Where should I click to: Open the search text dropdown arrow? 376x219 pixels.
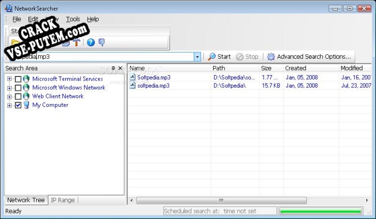click(x=197, y=57)
